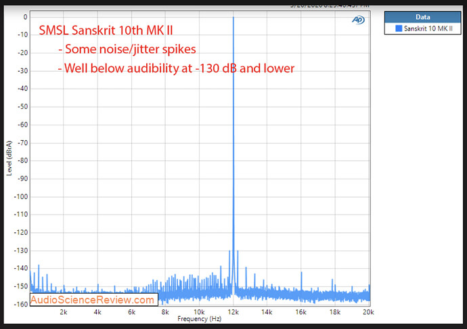Click the AudioScienceReview.com label

coord(93,299)
